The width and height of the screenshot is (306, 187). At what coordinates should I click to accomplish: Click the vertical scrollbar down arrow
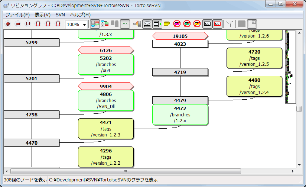click(299, 165)
